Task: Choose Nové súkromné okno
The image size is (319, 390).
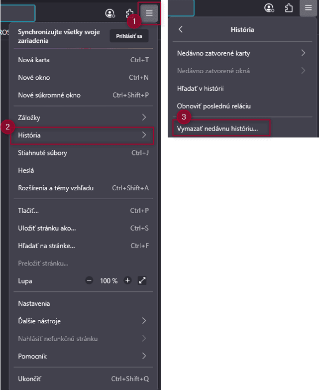Action: pyautogui.click(x=49, y=95)
